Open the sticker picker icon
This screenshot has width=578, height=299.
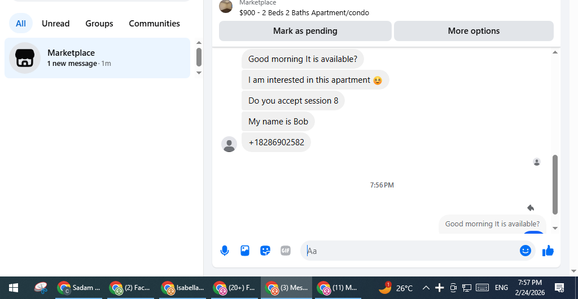[265, 251]
